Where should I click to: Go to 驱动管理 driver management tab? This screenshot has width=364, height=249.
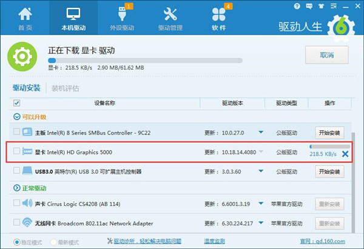coord(170,19)
